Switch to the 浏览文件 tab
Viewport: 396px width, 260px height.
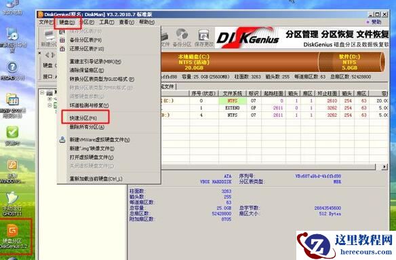tap(167, 87)
